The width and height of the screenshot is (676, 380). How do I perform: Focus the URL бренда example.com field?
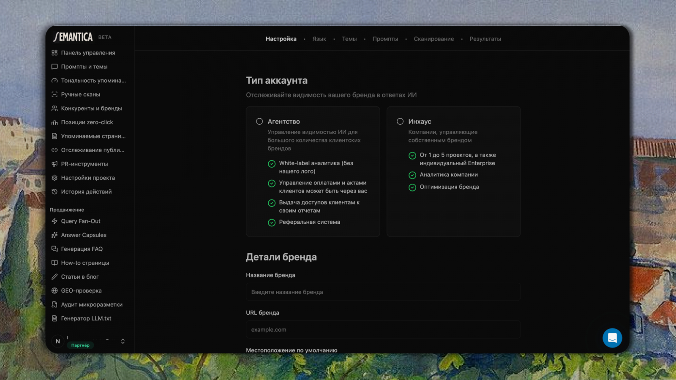(383, 330)
